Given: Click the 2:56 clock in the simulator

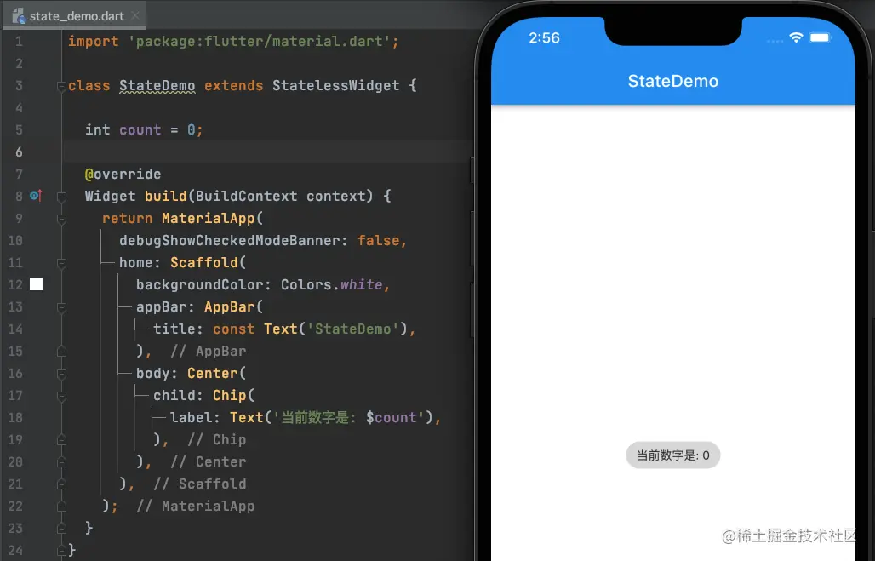Looking at the screenshot, I should [545, 38].
